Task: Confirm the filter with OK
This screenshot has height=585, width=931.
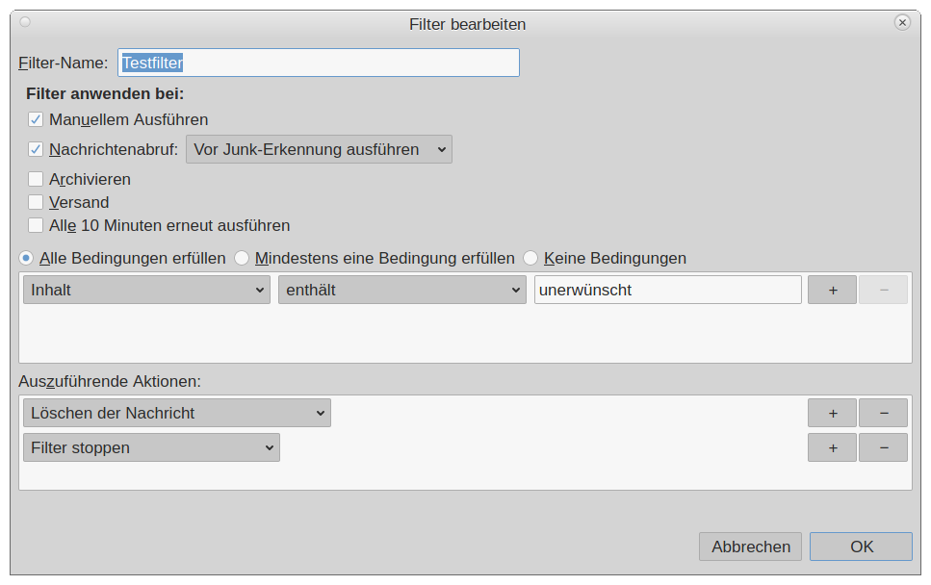Action: click(x=861, y=547)
